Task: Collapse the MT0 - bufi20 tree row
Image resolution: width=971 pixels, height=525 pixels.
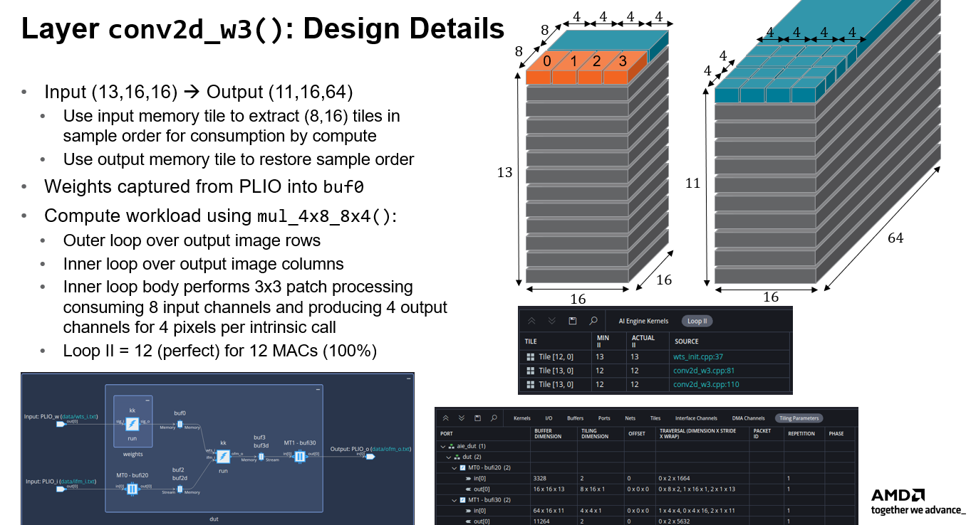Action: tap(454, 467)
